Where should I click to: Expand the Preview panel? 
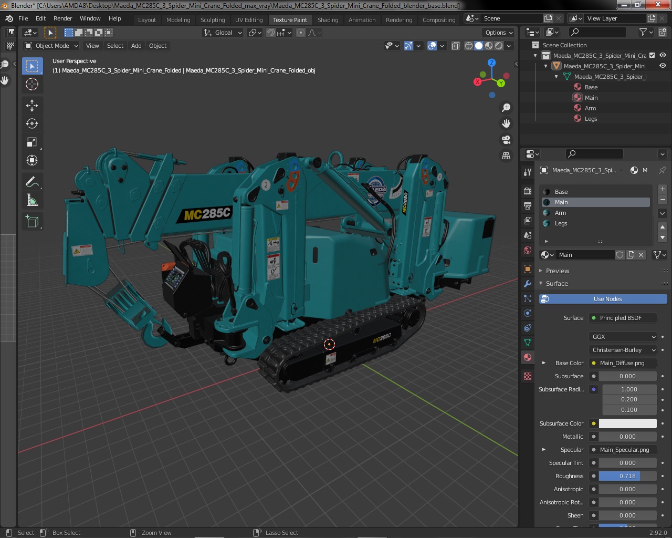point(557,271)
